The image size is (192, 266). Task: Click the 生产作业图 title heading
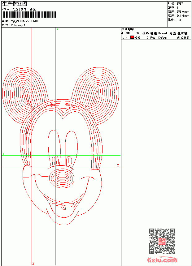pyautogui.click(x=15, y=4)
